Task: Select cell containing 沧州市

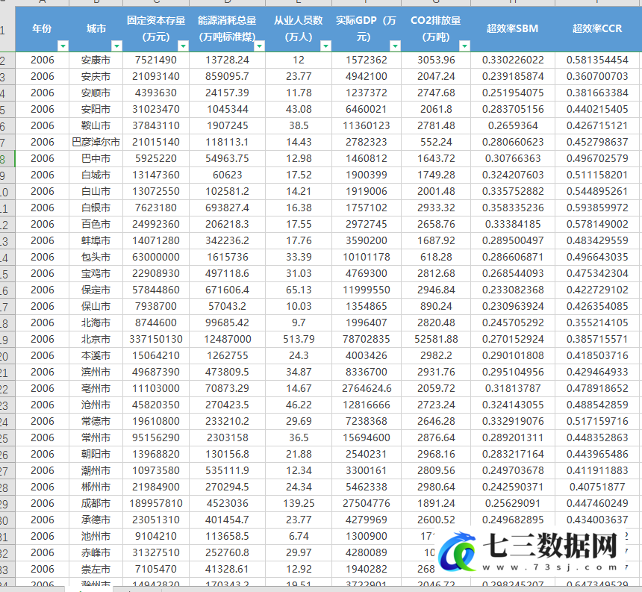Action: [x=96, y=405]
